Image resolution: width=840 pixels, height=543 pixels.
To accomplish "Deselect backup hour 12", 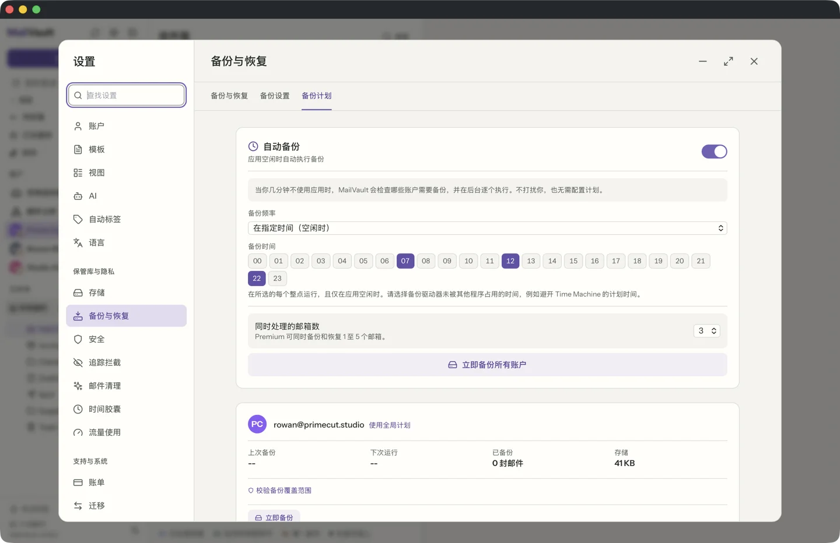I will coord(510,261).
